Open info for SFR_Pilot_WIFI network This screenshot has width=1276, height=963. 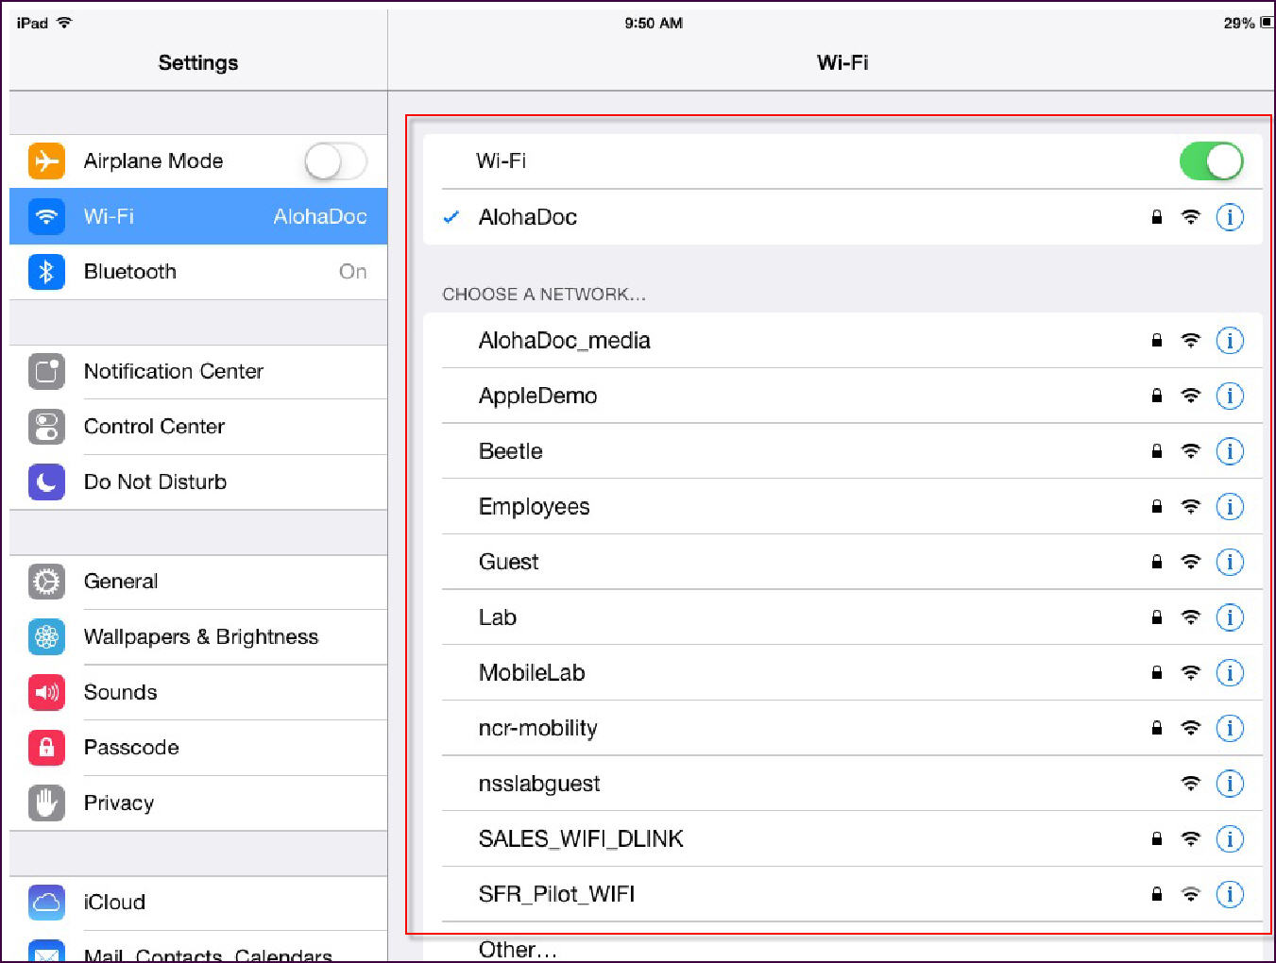1230,894
